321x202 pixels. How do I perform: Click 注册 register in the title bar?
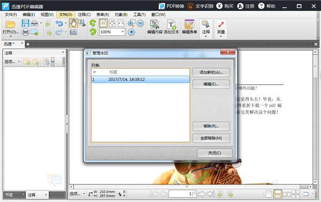(x=246, y=6)
